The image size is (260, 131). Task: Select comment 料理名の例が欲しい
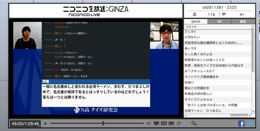(218, 94)
